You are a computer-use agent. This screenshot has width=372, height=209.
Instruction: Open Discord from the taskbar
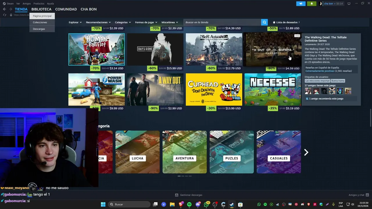198,204
